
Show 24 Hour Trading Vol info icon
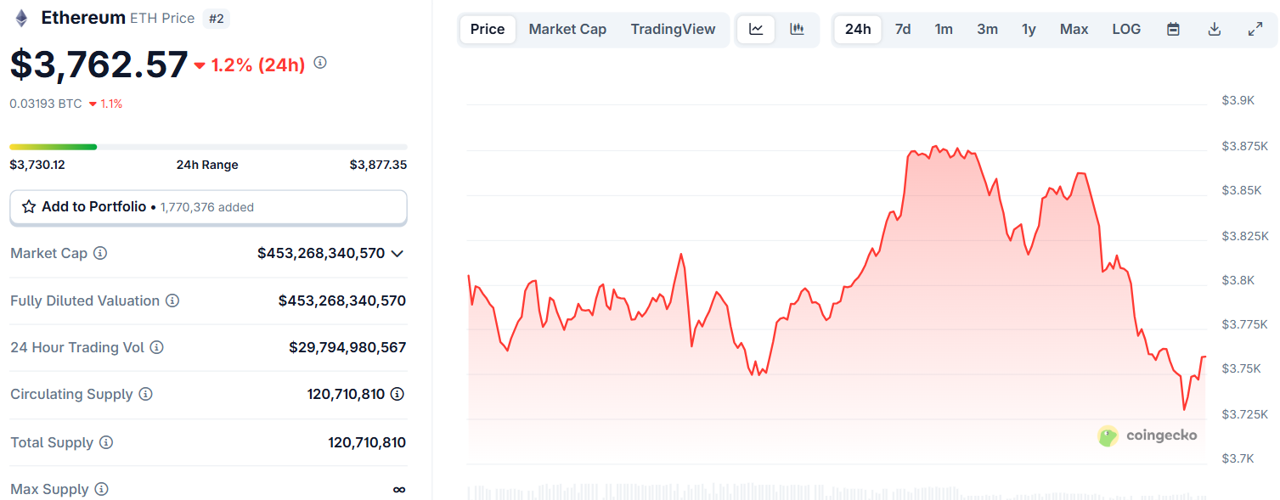(x=156, y=347)
